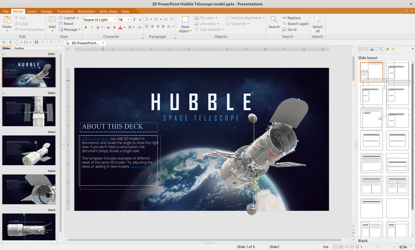Switch to the Outline tab in slide panel

pos(19,48)
